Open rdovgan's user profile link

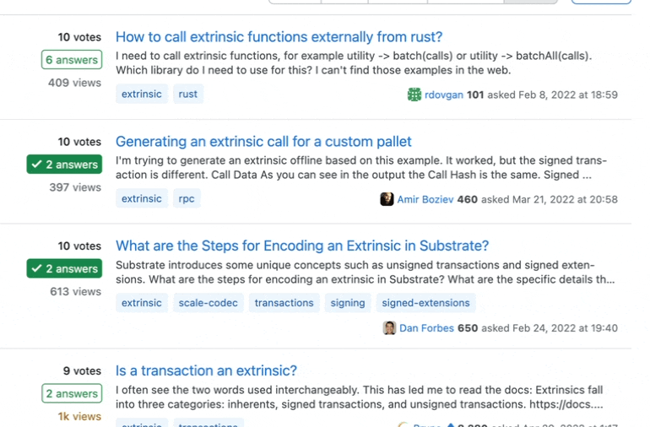[444, 95]
